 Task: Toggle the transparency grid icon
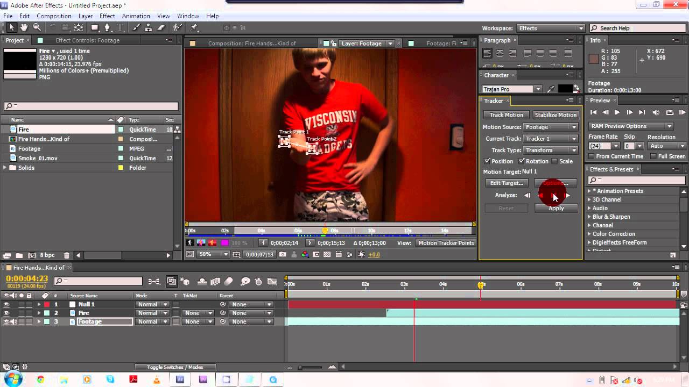[328, 255]
